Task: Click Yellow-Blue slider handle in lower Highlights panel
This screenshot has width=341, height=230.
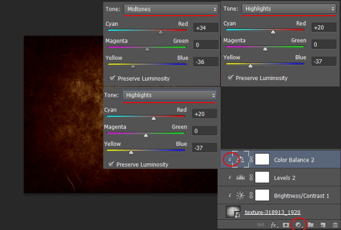Action: 131,152
